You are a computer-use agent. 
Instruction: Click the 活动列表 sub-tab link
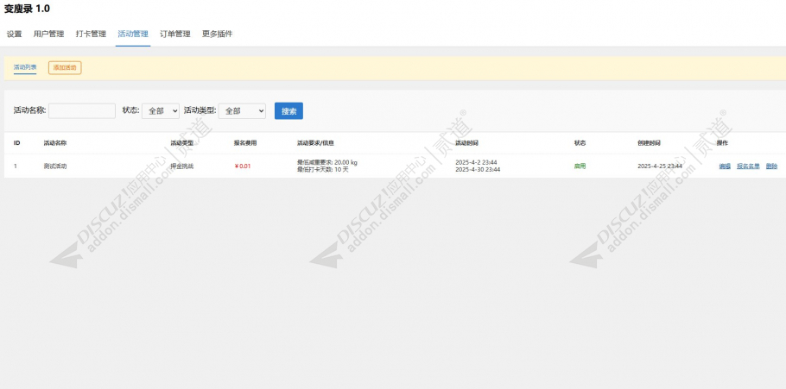pos(25,67)
